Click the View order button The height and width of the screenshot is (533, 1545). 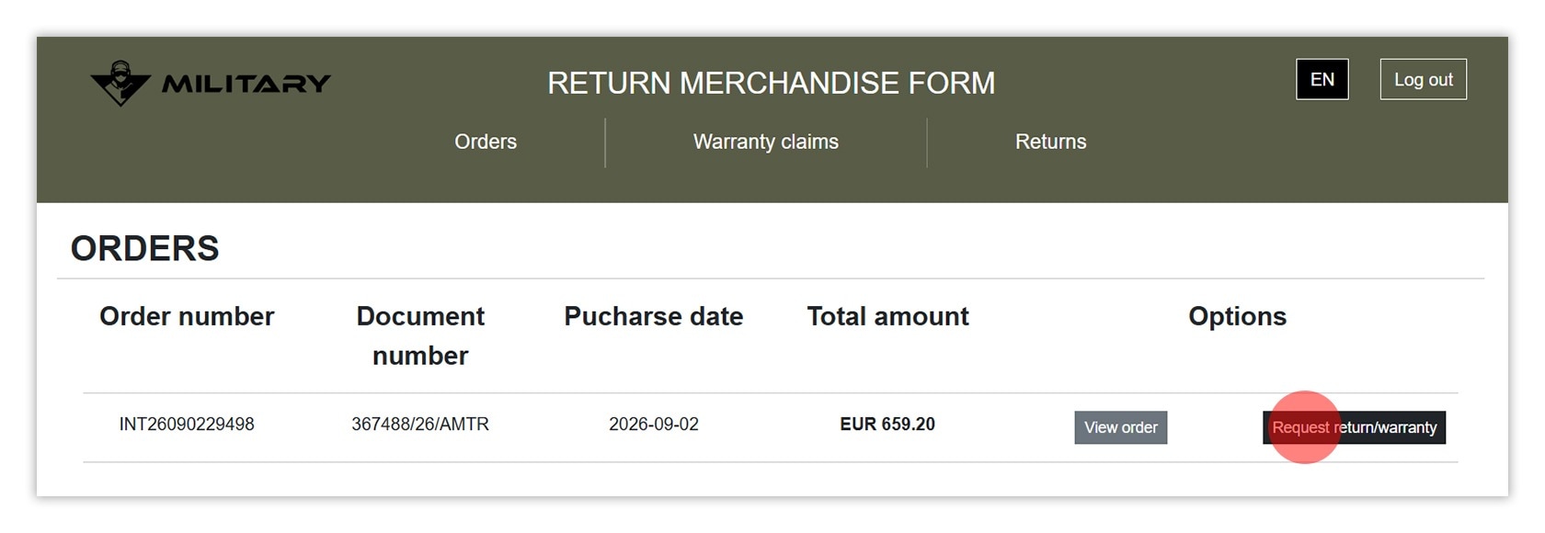[x=1121, y=427]
